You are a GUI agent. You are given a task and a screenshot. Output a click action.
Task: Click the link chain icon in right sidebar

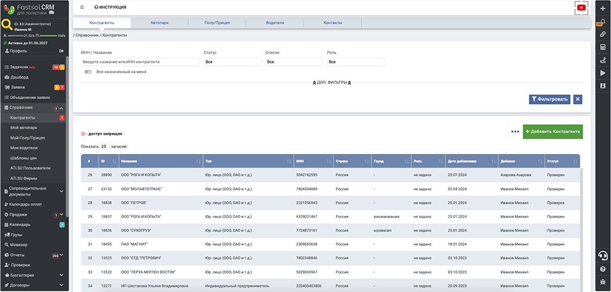pyautogui.click(x=602, y=34)
